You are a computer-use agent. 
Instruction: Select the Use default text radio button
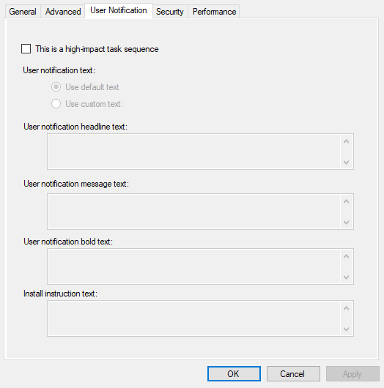pos(56,87)
